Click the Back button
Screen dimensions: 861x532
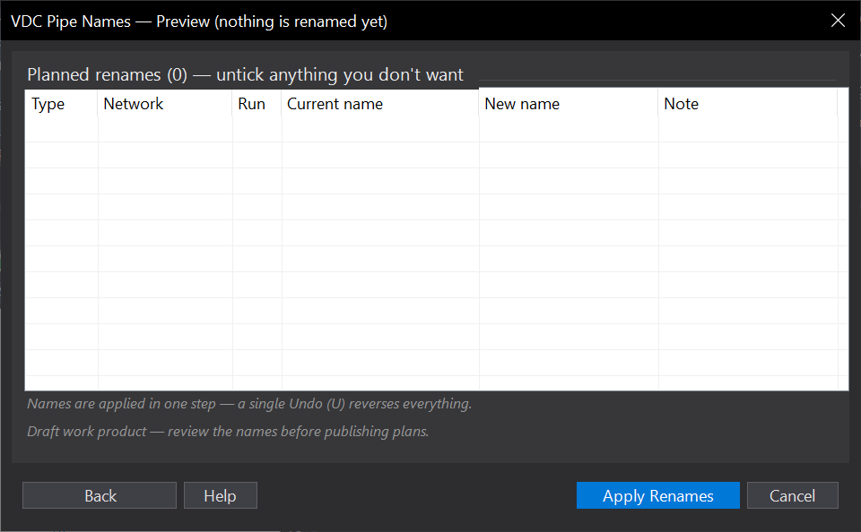[100, 495]
